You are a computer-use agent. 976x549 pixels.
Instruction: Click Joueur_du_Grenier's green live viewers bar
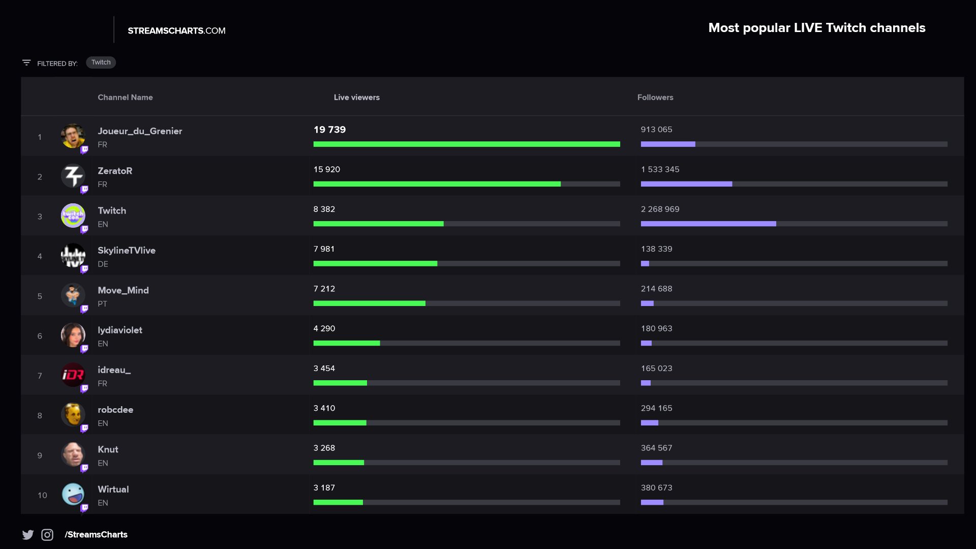pyautogui.click(x=466, y=144)
